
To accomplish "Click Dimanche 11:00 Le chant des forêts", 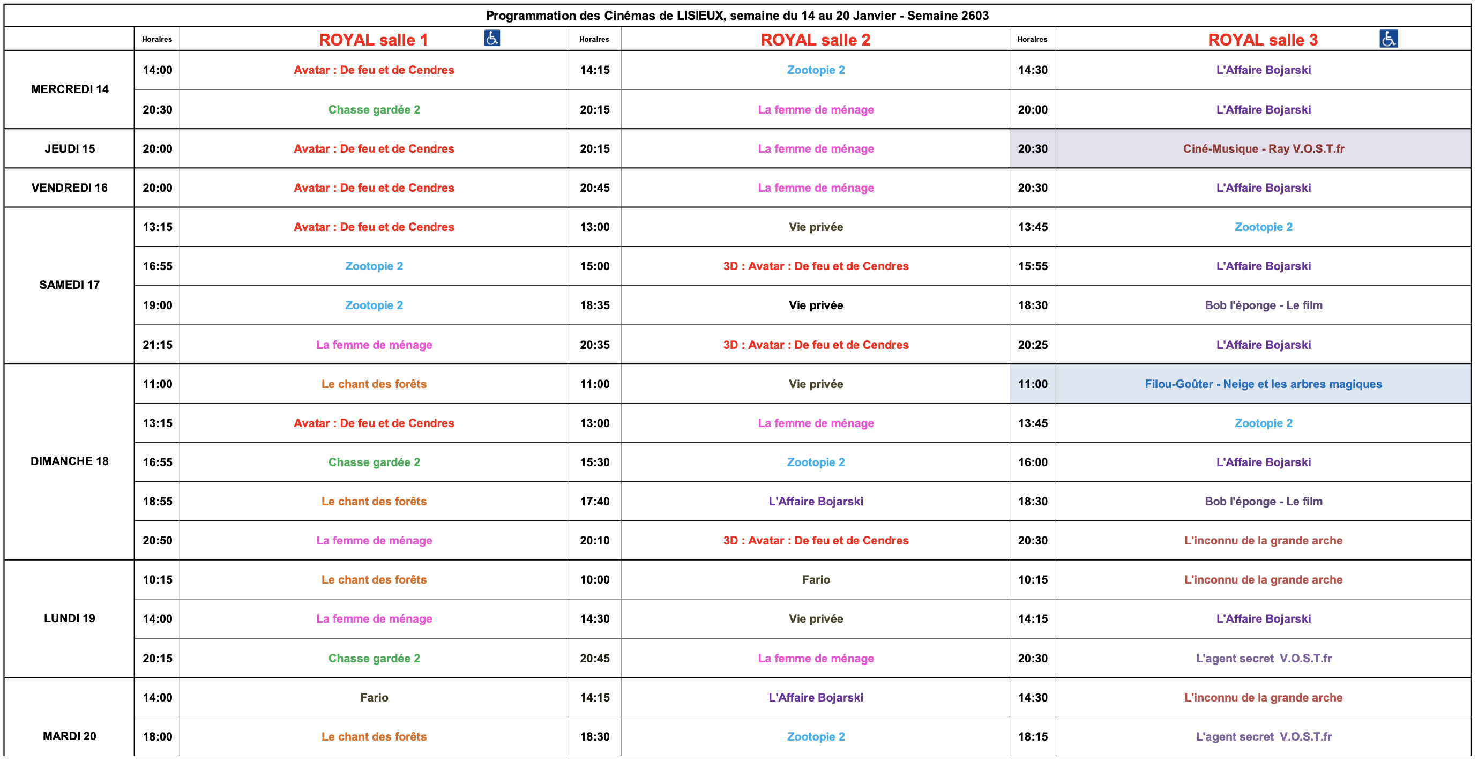I will 374,384.
